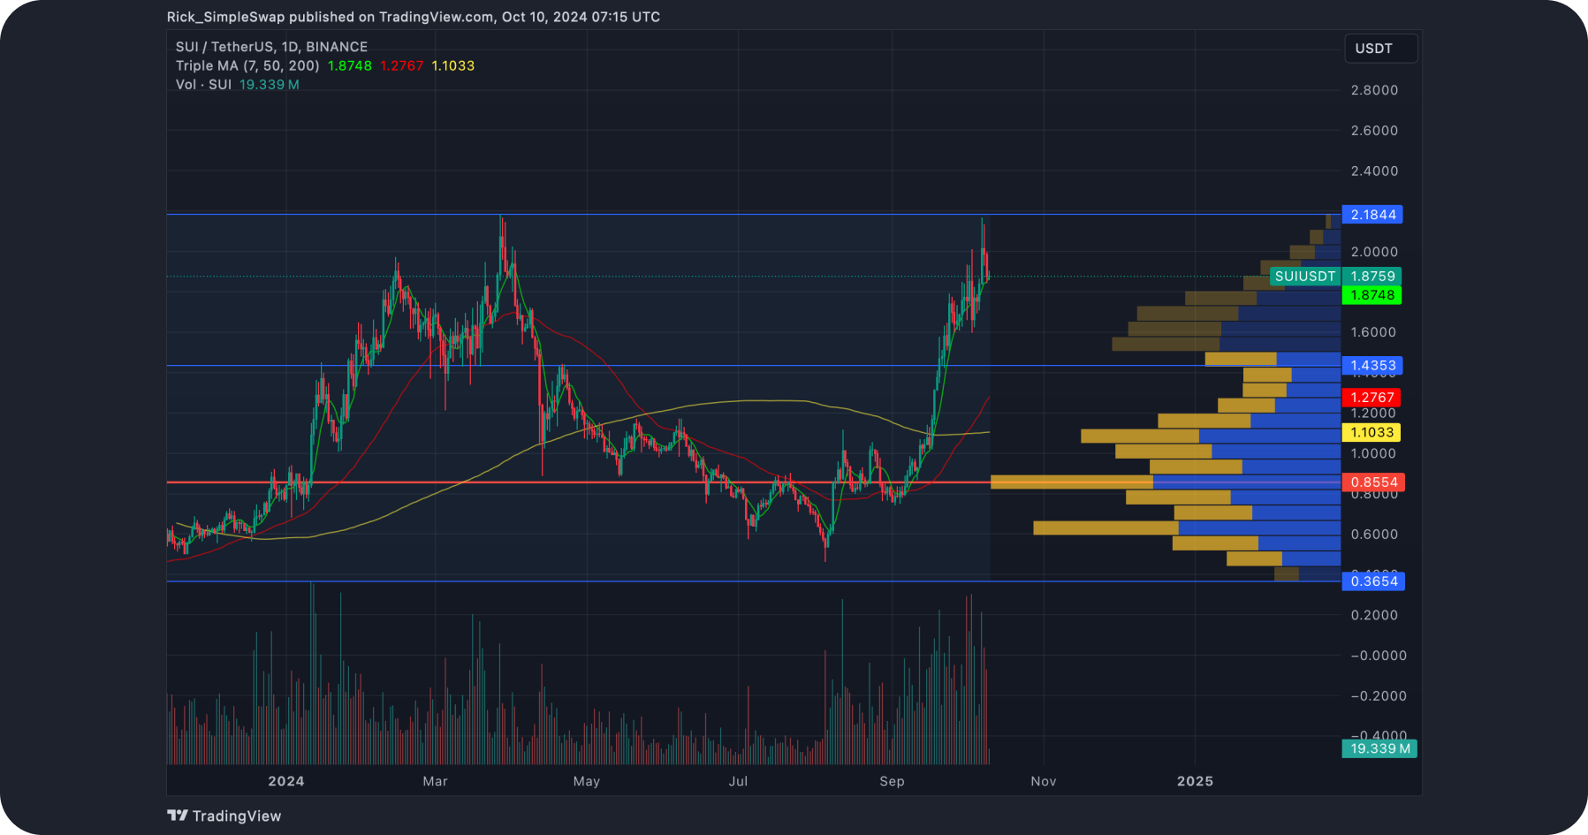1588x835 pixels.
Task: Click the yellow 1.1033 MA value in legend
Action: click(452, 65)
